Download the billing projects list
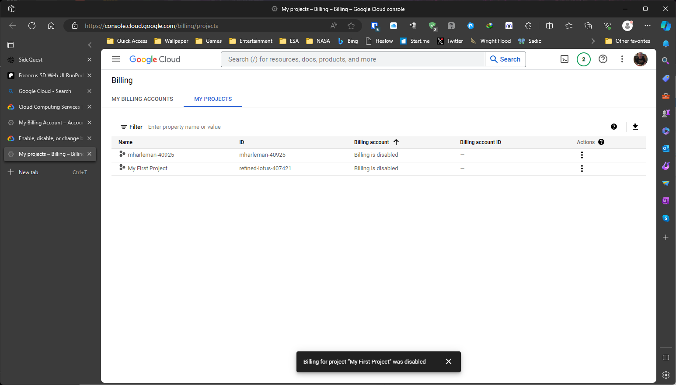676x385 pixels. (635, 127)
